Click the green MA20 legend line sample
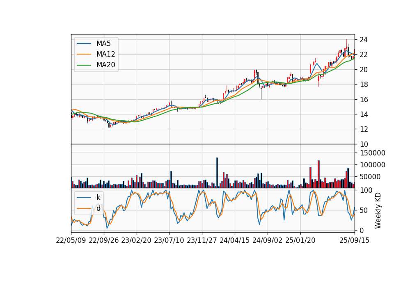 (84, 65)
